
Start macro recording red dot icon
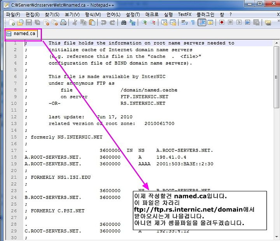(222, 23)
